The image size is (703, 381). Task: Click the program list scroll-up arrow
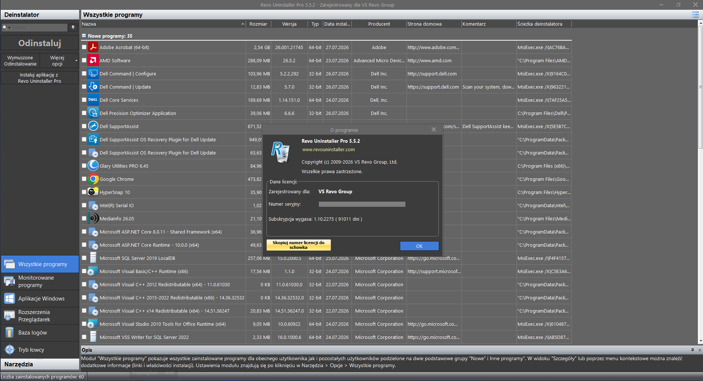coord(700,23)
